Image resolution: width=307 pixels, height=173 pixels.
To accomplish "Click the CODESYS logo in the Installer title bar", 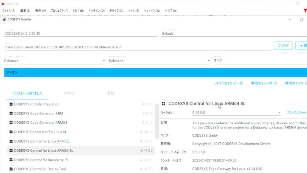I will pyautogui.click(x=4, y=19).
